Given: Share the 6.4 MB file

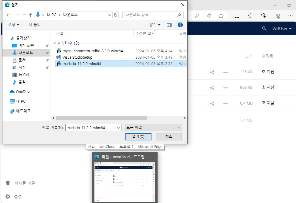Looking at the screenshot, I should click(x=212, y=104).
